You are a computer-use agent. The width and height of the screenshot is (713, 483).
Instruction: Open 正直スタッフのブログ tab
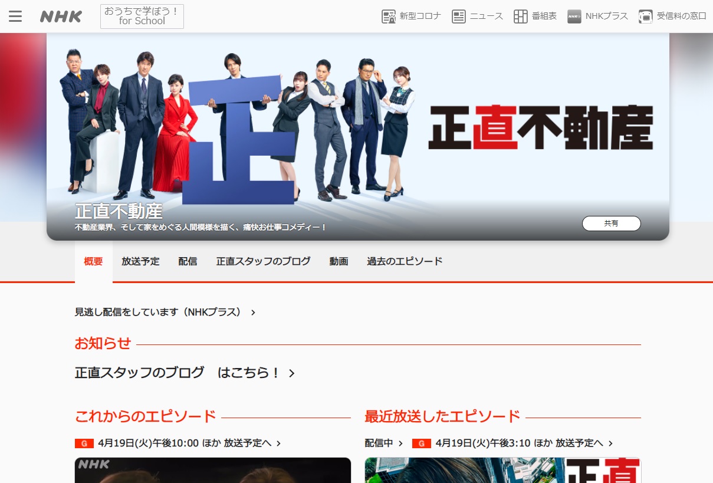pos(264,261)
